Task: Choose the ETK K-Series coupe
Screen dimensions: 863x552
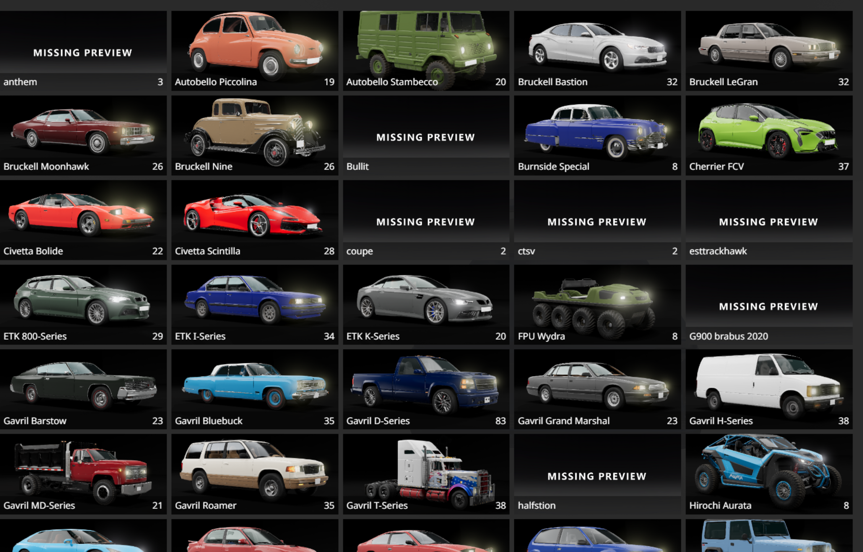Action: point(426,305)
